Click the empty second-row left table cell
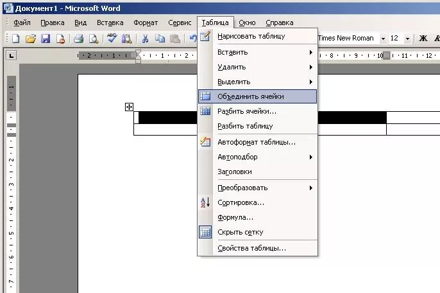Screen dimensions: 440x293 pyautogui.click(x=165, y=129)
